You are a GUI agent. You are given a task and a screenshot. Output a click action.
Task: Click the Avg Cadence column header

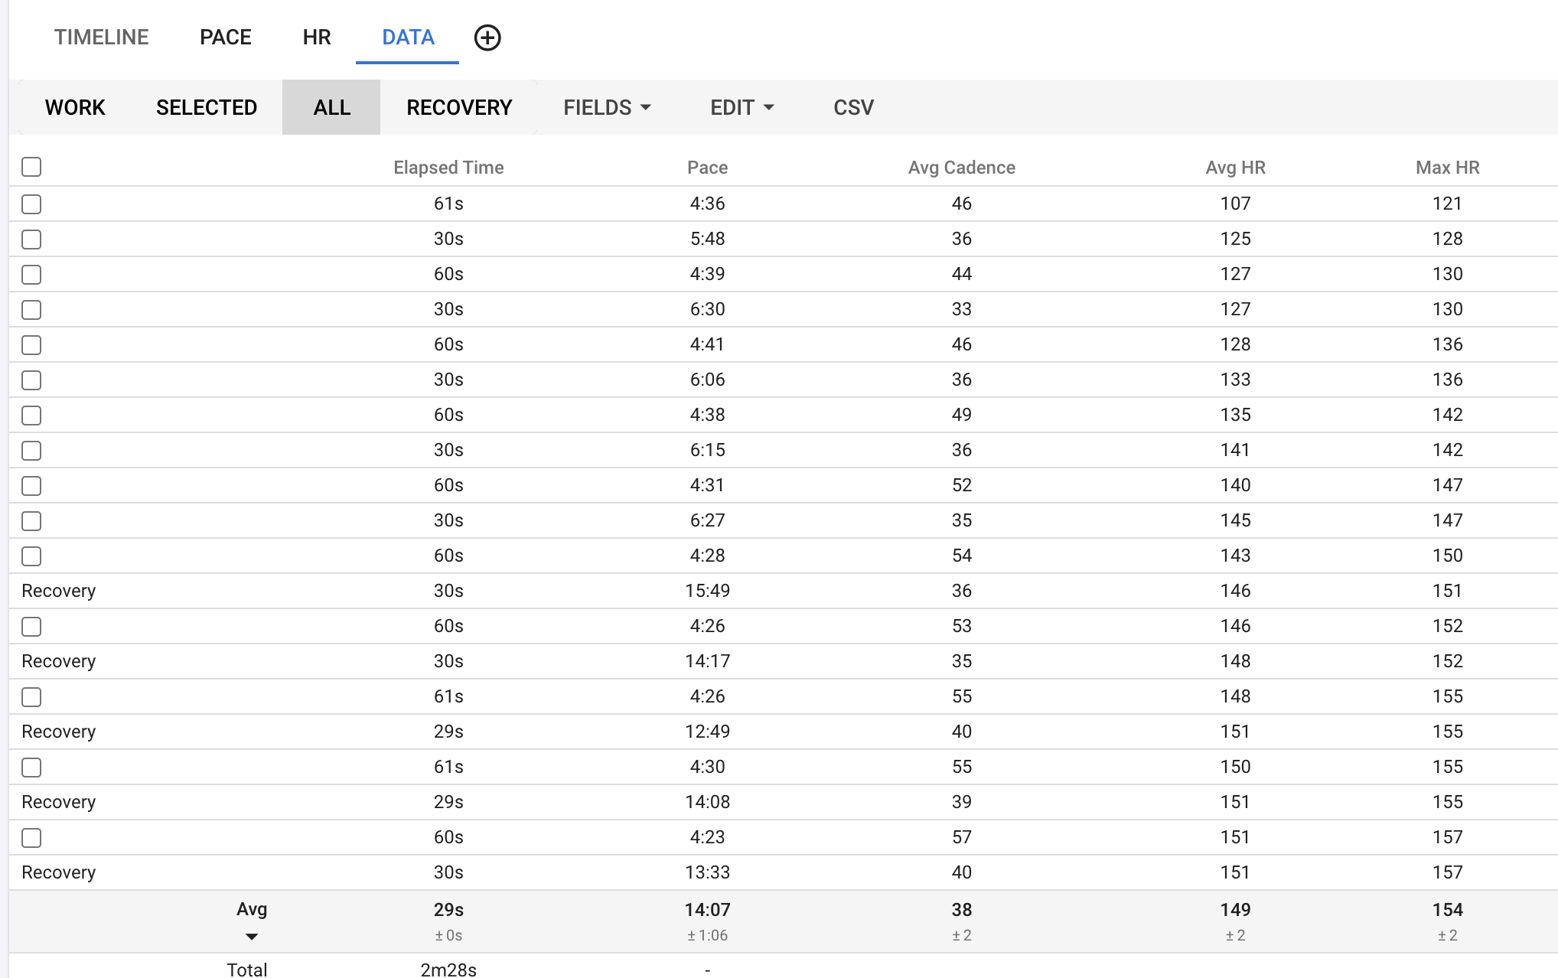961,168
